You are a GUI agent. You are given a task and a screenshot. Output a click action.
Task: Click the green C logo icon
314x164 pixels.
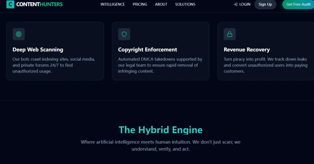pyautogui.click(x=10, y=4)
